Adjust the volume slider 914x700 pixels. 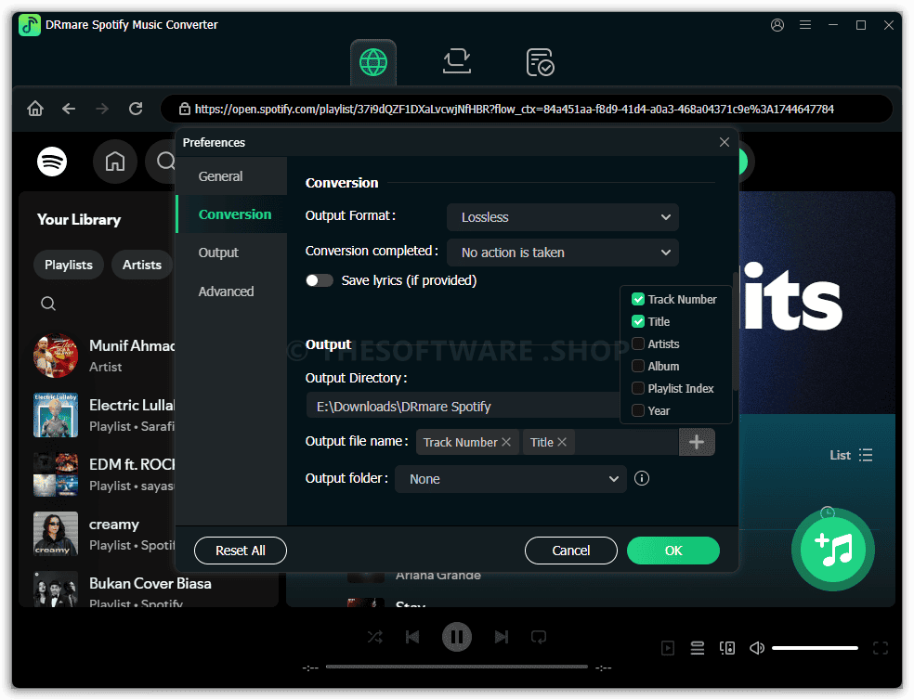pos(815,648)
